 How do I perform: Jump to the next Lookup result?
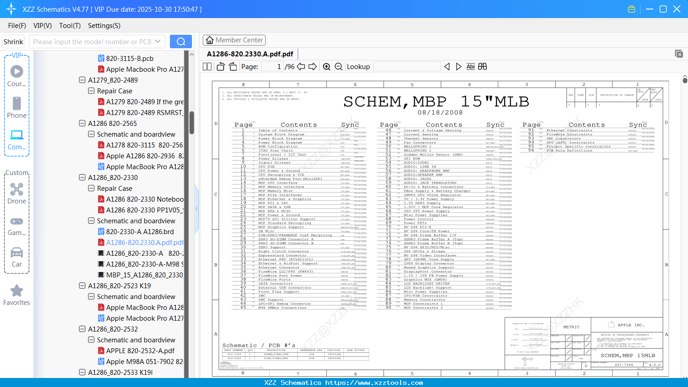point(459,67)
